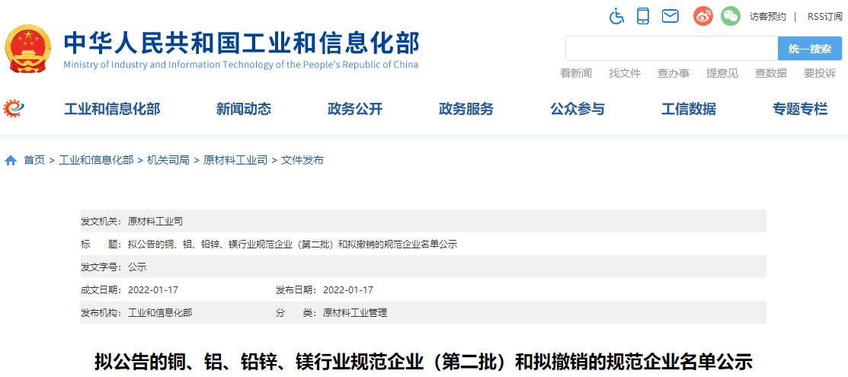Viewport: 848px width, 377px height.
Task: Open the email envelope icon
Action: (670, 16)
